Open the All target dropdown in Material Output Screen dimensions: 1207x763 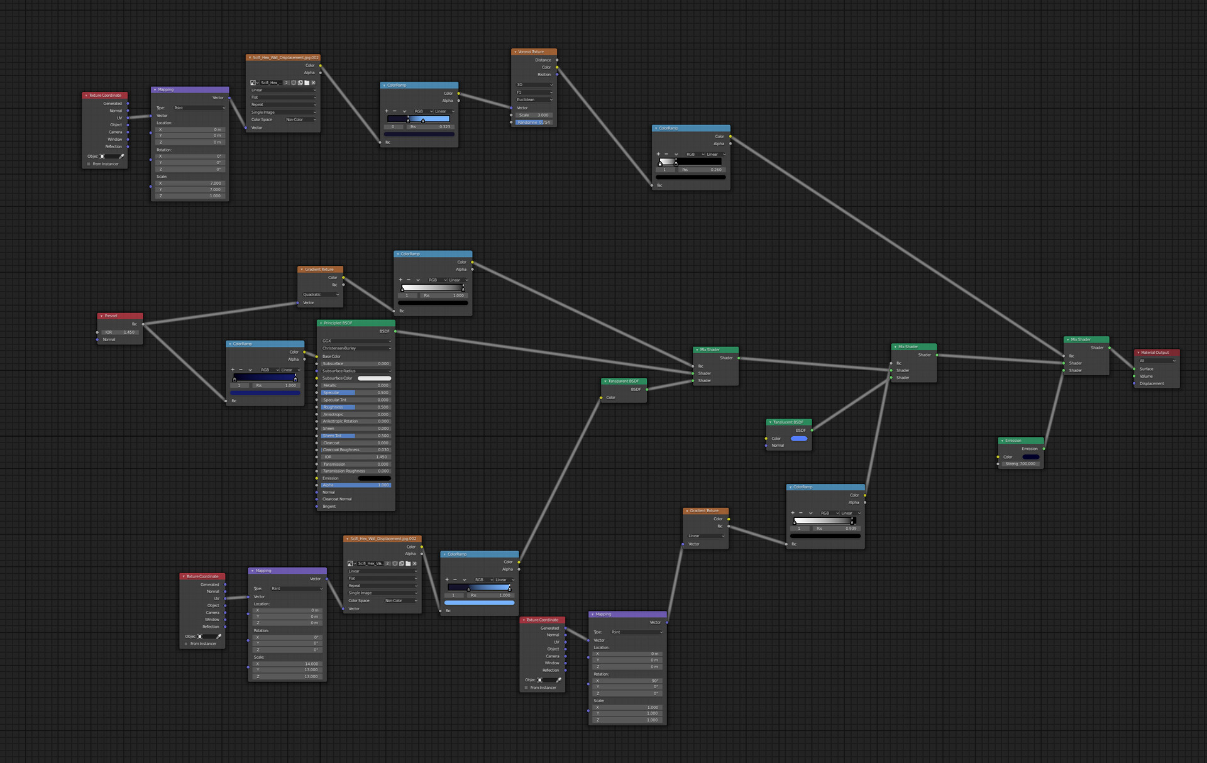1157,361
